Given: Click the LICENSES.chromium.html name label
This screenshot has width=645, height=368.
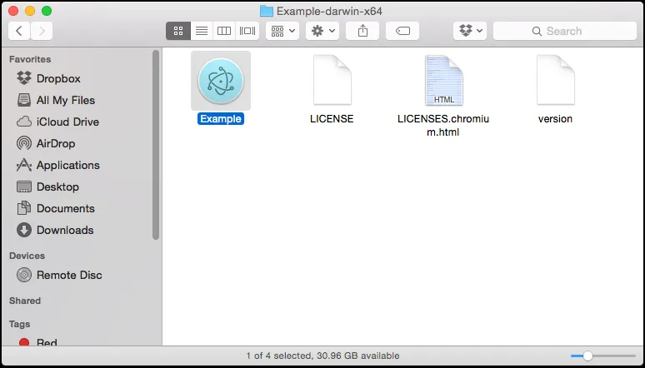Looking at the screenshot, I should [443, 126].
